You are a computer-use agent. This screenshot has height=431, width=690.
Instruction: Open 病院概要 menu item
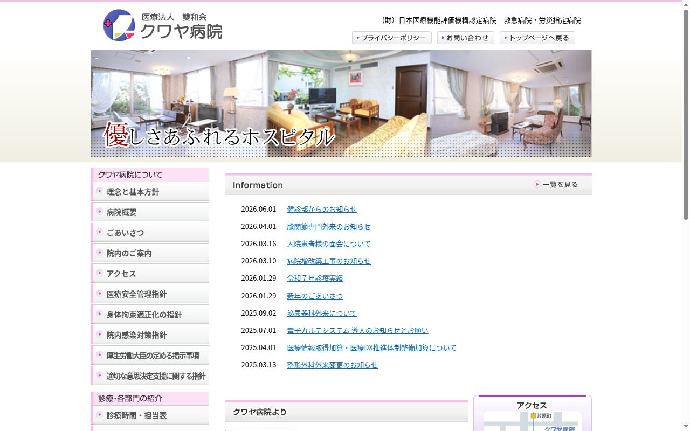click(x=150, y=212)
